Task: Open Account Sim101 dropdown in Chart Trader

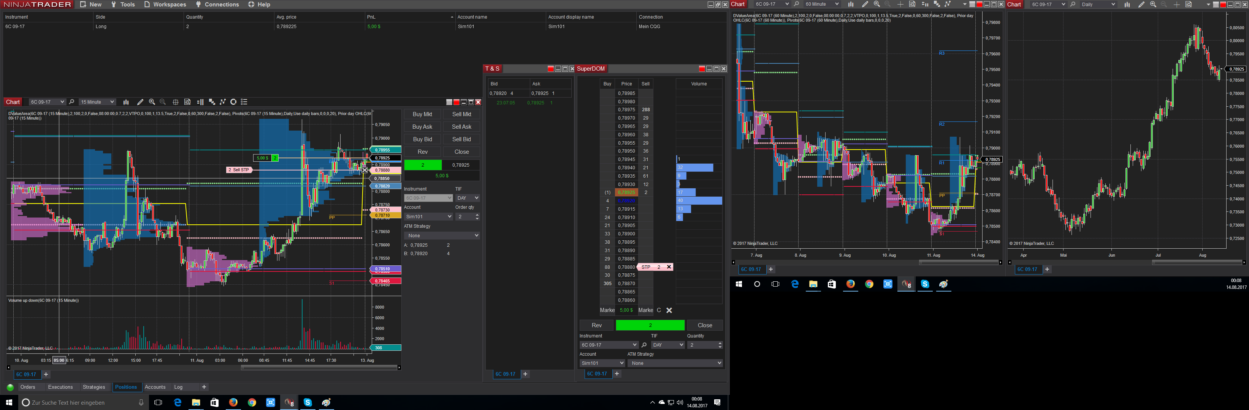Action: (x=428, y=217)
